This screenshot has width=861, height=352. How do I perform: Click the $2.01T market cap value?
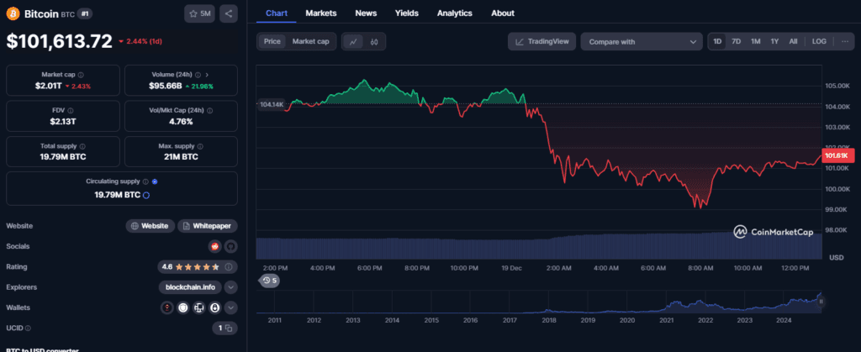pyautogui.click(x=47, y=86)
